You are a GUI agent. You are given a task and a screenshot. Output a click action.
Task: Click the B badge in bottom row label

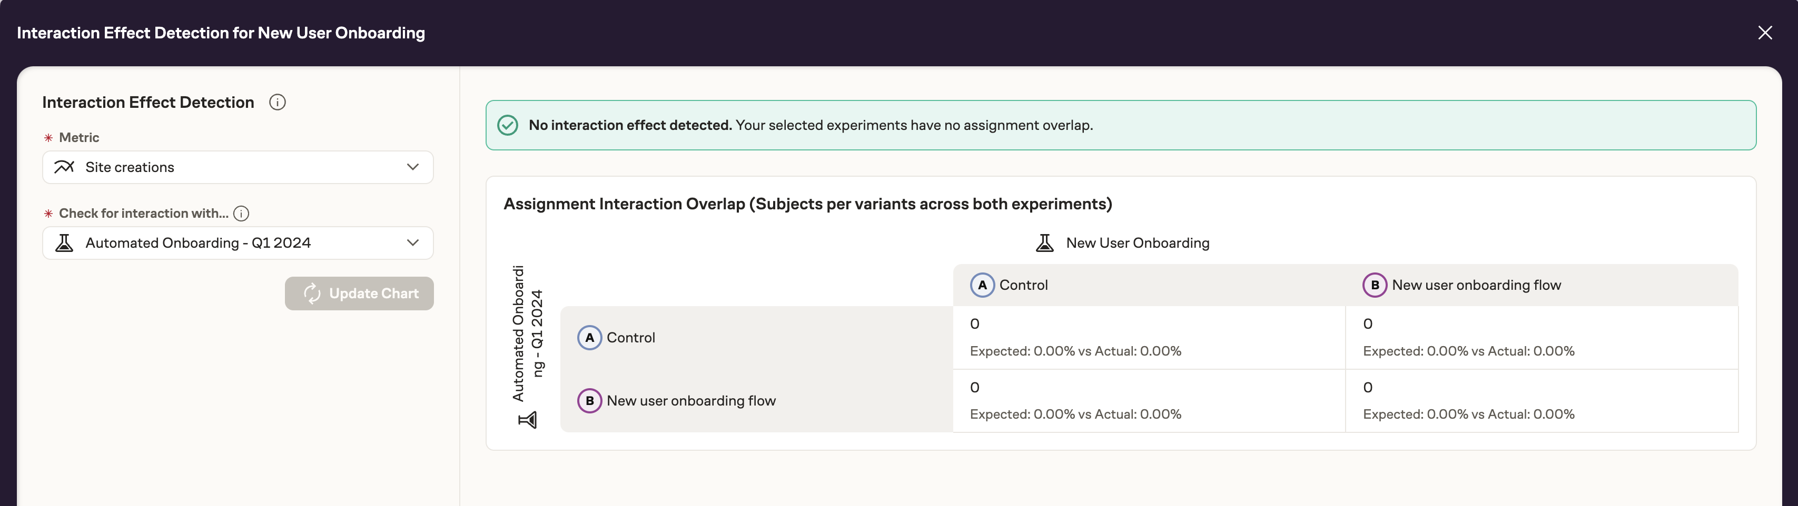tap(589, 401)
